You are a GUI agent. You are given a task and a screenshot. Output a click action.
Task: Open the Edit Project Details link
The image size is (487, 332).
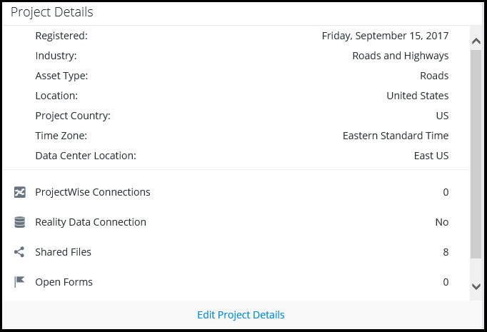tap(241, 315)
